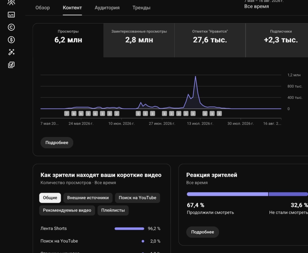The width and height of the screenshot is (308, 253).
Task: Open the Customization magic wand icon
Action: (11, 52)
